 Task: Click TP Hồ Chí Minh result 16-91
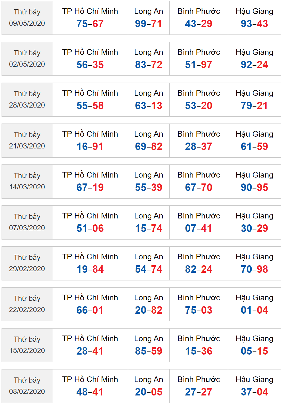(x=90, y=146)
